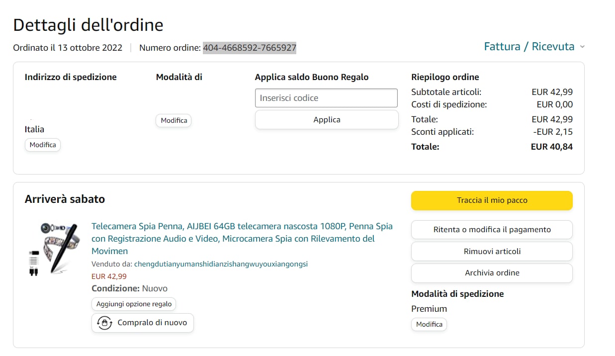Click the highlighted order number 404-4668592-7665927

(x=250, y=48)
